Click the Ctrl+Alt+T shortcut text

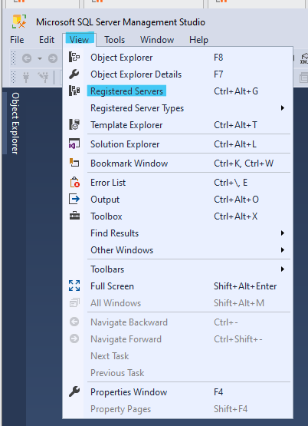tap(235, 125)
